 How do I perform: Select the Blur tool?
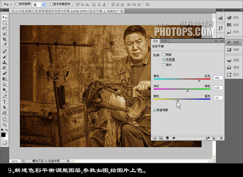(x=5, y=84)
